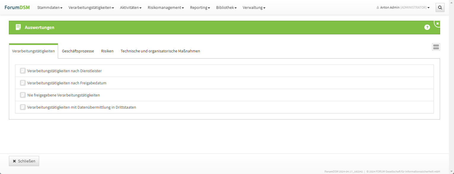Click the FORUM Gesellschaft copyright text
This screenshot has height=174, width=454.
point(403,171)
